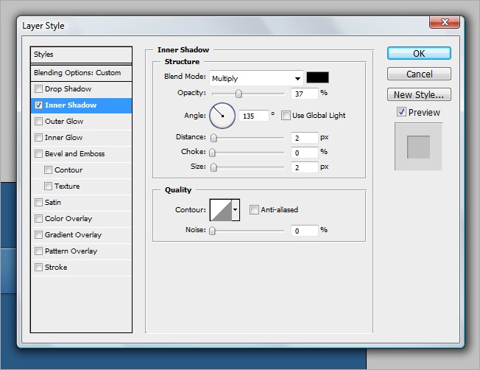Tick the Color Overlay checkbox
Screen dimensions: 480x370
tap(38, 219)
